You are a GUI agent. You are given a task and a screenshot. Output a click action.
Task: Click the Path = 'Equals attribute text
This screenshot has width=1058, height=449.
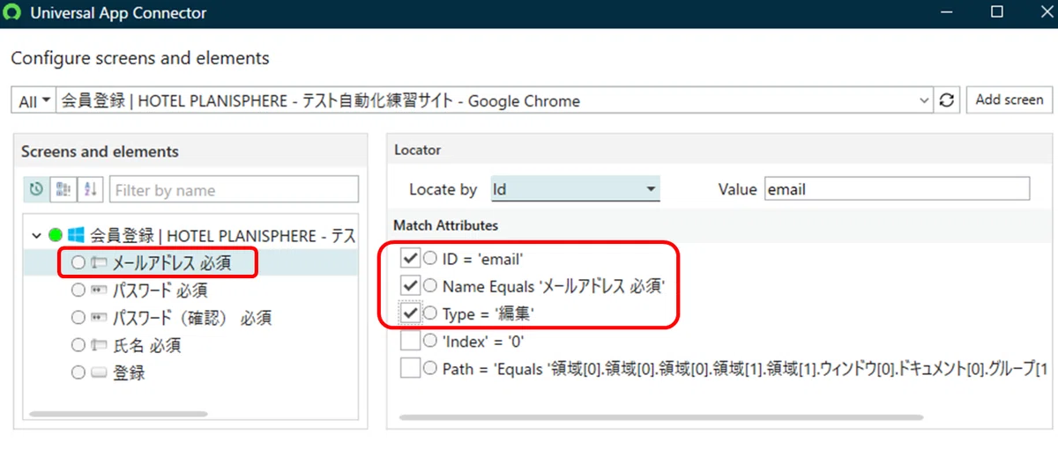(x=745, y=369)
